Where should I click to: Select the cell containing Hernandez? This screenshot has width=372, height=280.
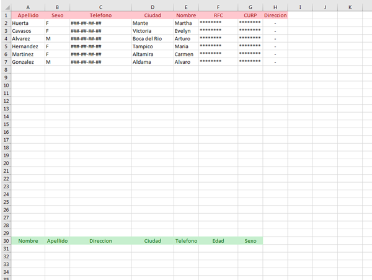point(28,46)
